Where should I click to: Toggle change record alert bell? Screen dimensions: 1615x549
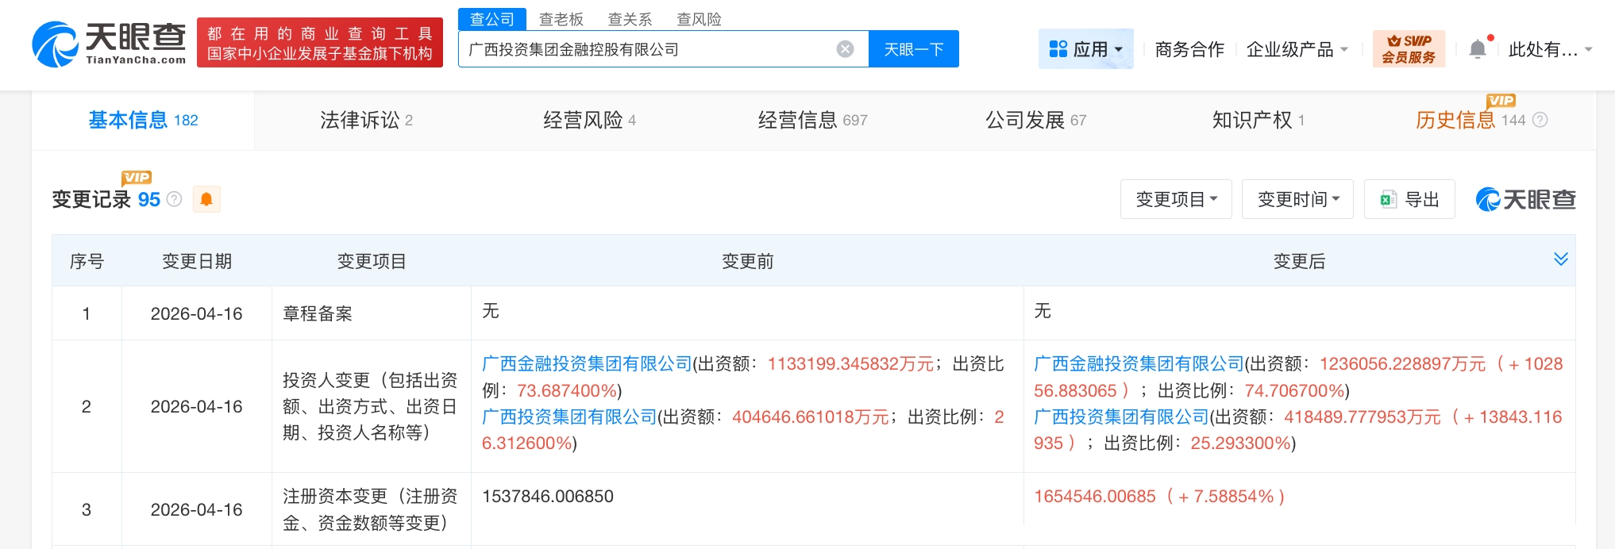[x=206, y=199]
